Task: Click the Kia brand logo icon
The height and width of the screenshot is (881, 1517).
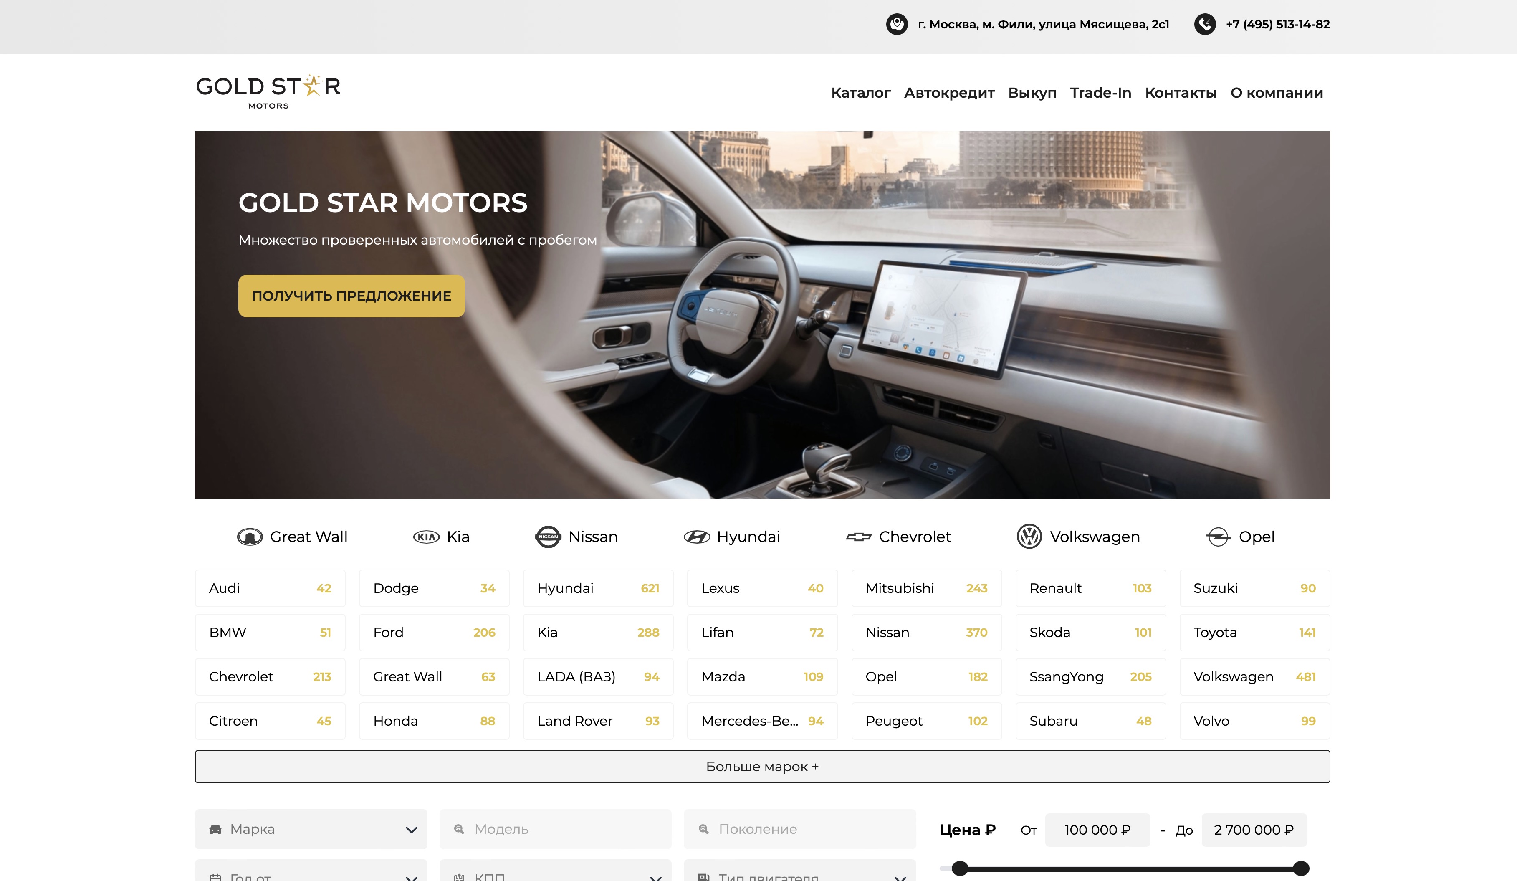Action: (426, 537)
